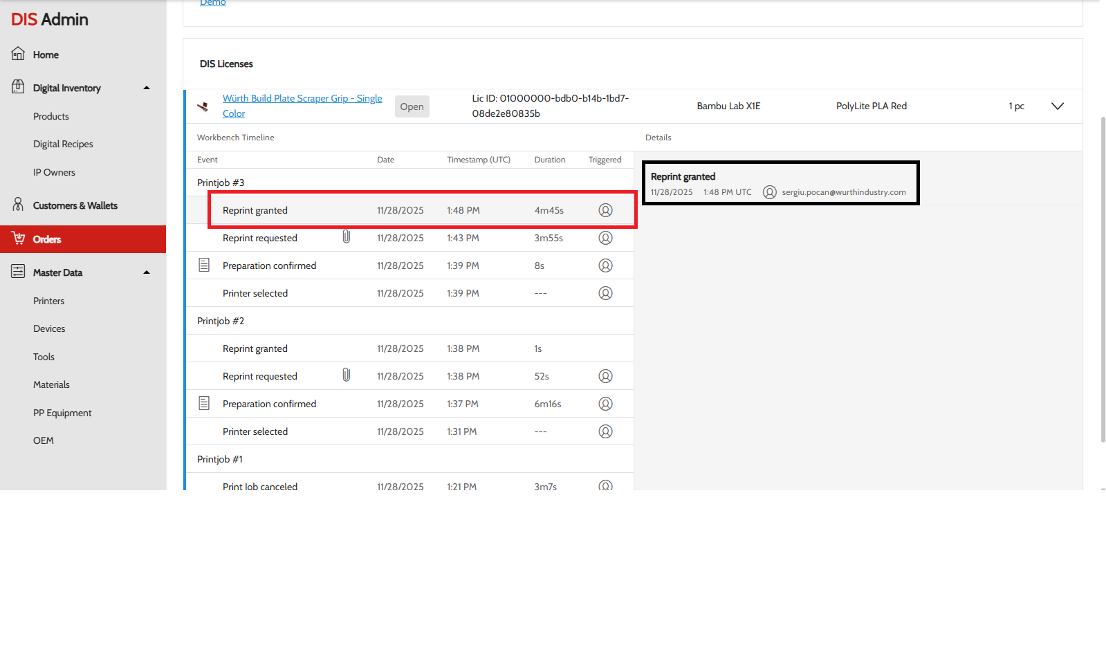This screenshot has width=1106, height=663.
Task: Click the Open status button
Action: (412, 106)
